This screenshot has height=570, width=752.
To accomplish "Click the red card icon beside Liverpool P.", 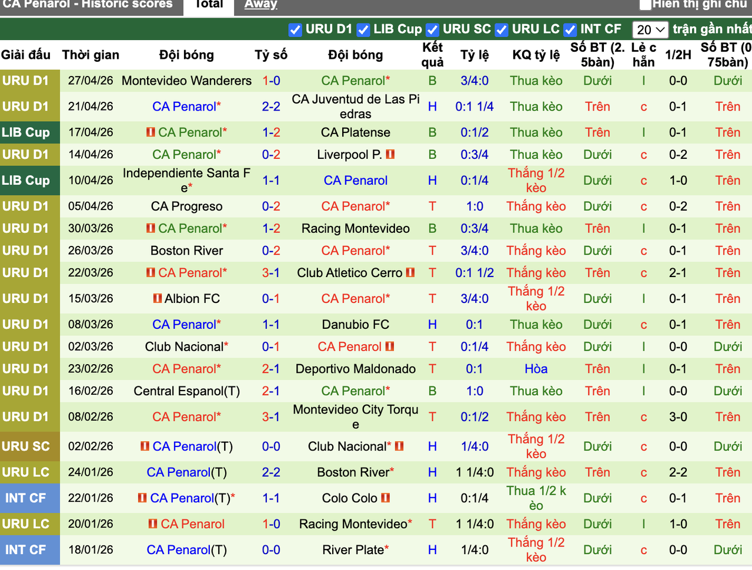I will (390, 155).
